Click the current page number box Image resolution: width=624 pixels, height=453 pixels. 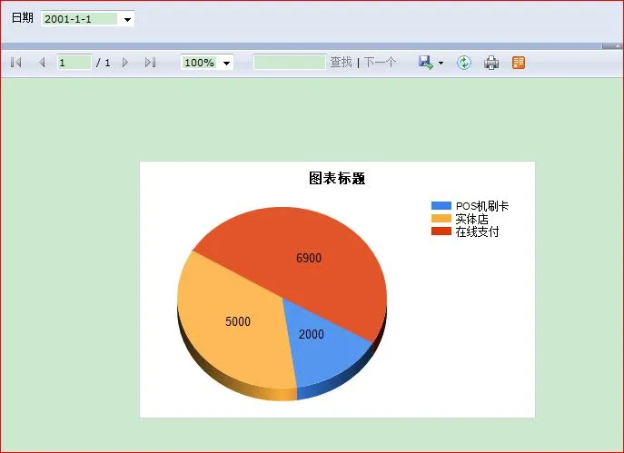(x=74, y=63)
